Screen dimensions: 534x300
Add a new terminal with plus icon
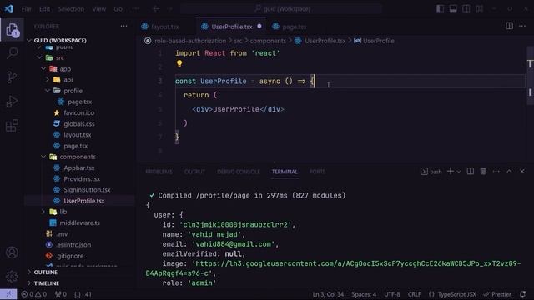[450, 172]
